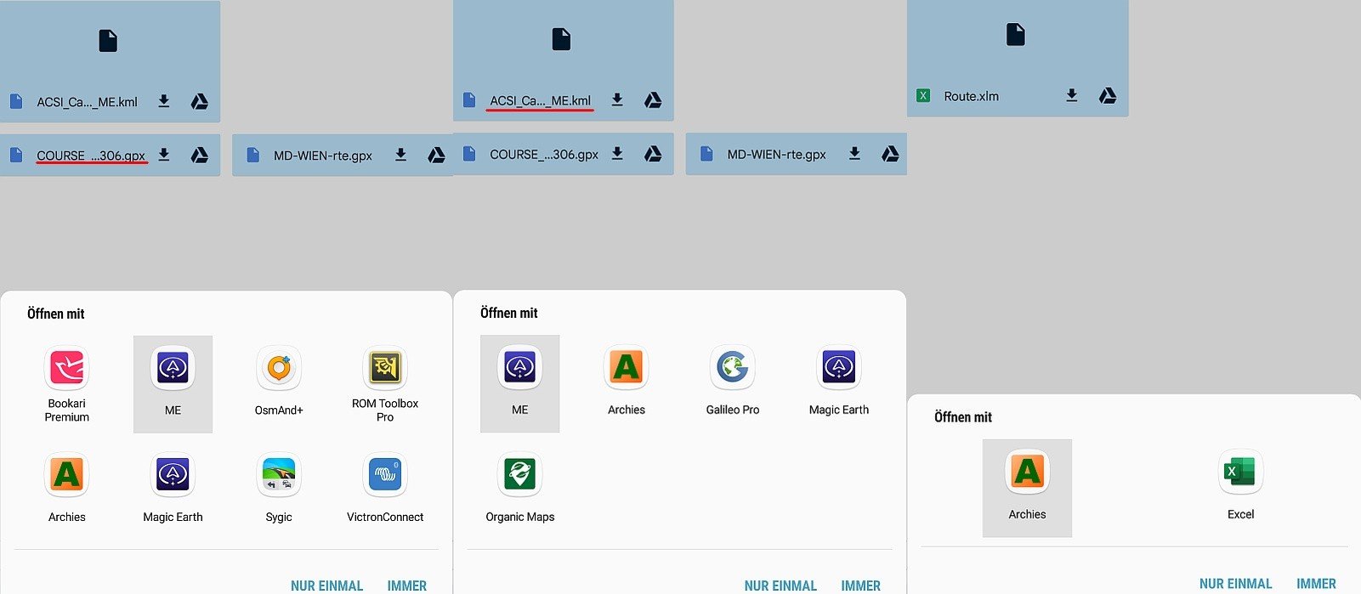Tap IMMER in the Organic Maps dialog
Screen dimensions: 1361x594
860,586
